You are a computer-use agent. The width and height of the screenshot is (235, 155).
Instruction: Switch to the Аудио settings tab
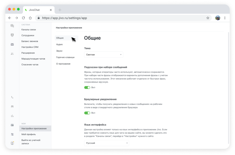click(59, 44)
